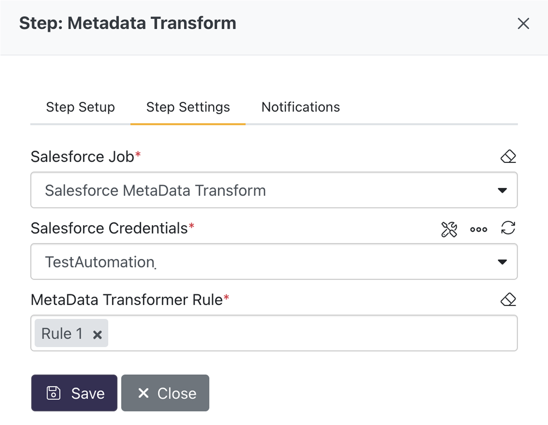Click the Salesforce Credentials label
Image resolution: width=548 pixels, height=425 pixels.
coord(109,228)
